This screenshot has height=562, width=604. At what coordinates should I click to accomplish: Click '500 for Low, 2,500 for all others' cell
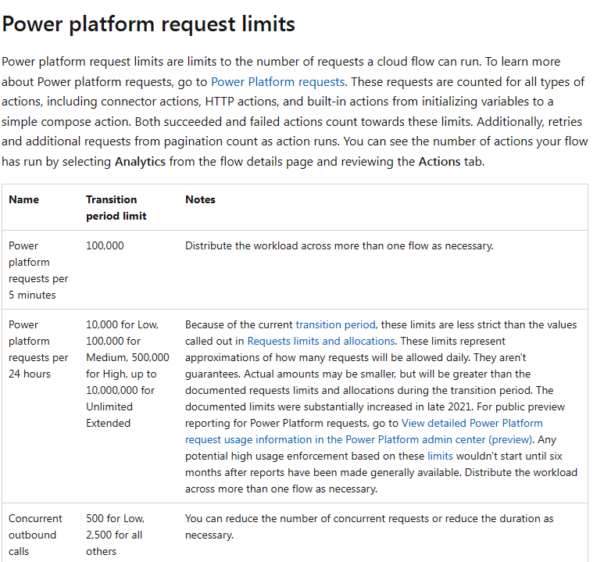(x=115, y=535)
